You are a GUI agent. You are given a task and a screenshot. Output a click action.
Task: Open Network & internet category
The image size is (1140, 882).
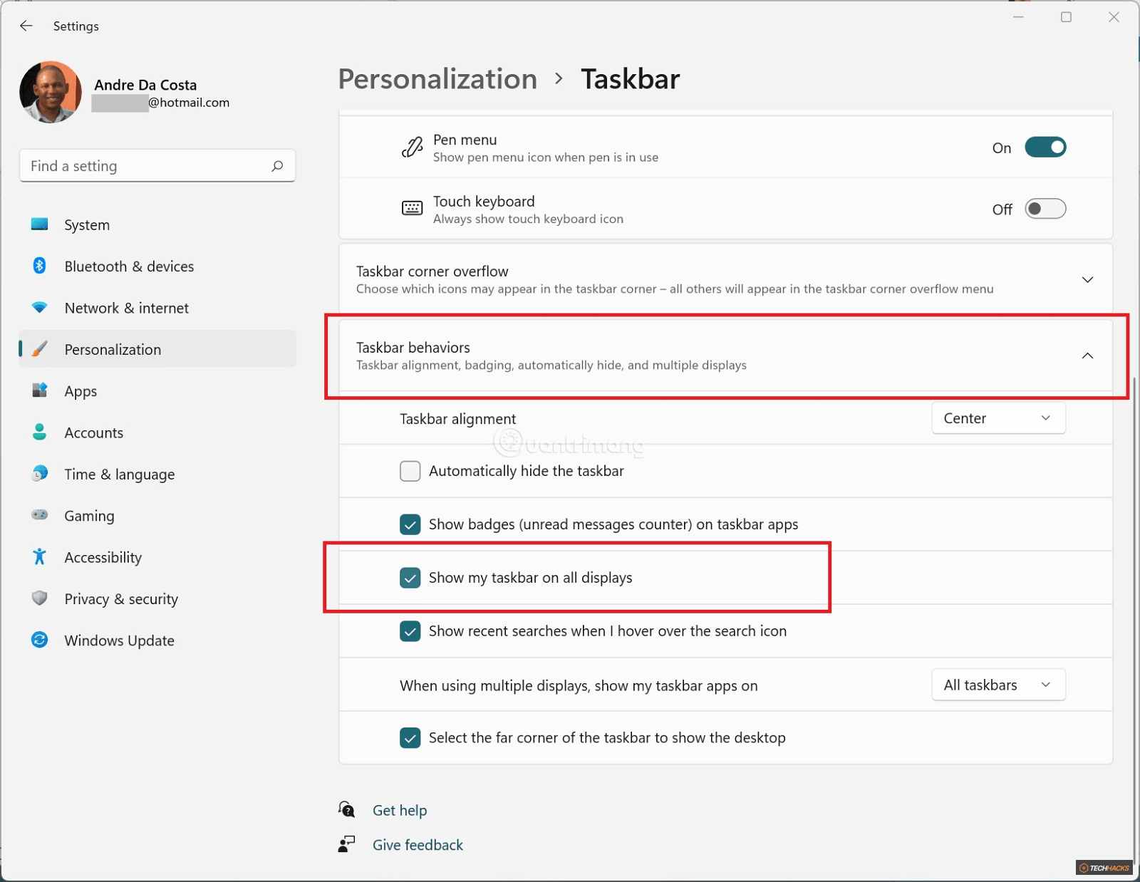pos(157,308)
